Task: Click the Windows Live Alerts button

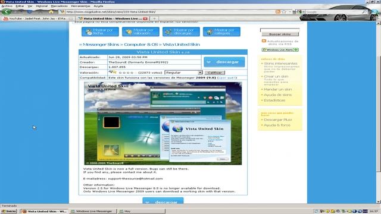Action: coord(280,50)
